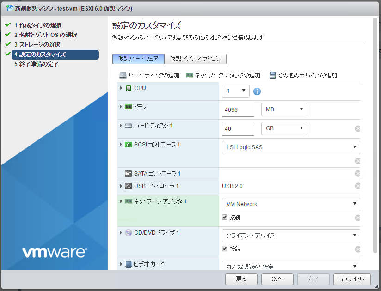Image resolution: width=381 pixels, height=291 pixels.
Task: Click inside the メモリ value field showing 4096
Action: click(x=237, y=109)
